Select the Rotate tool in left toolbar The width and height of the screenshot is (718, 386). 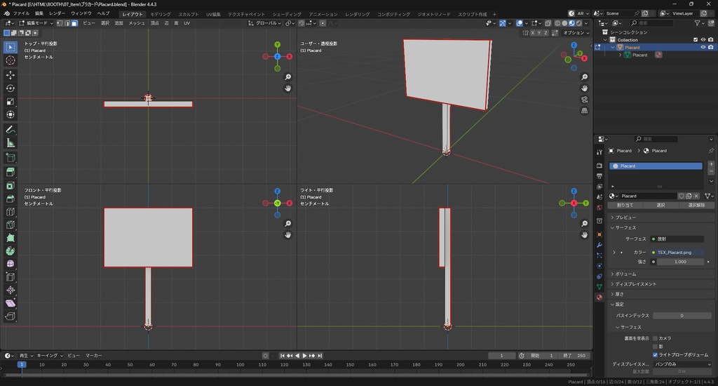tap(11, 88)
